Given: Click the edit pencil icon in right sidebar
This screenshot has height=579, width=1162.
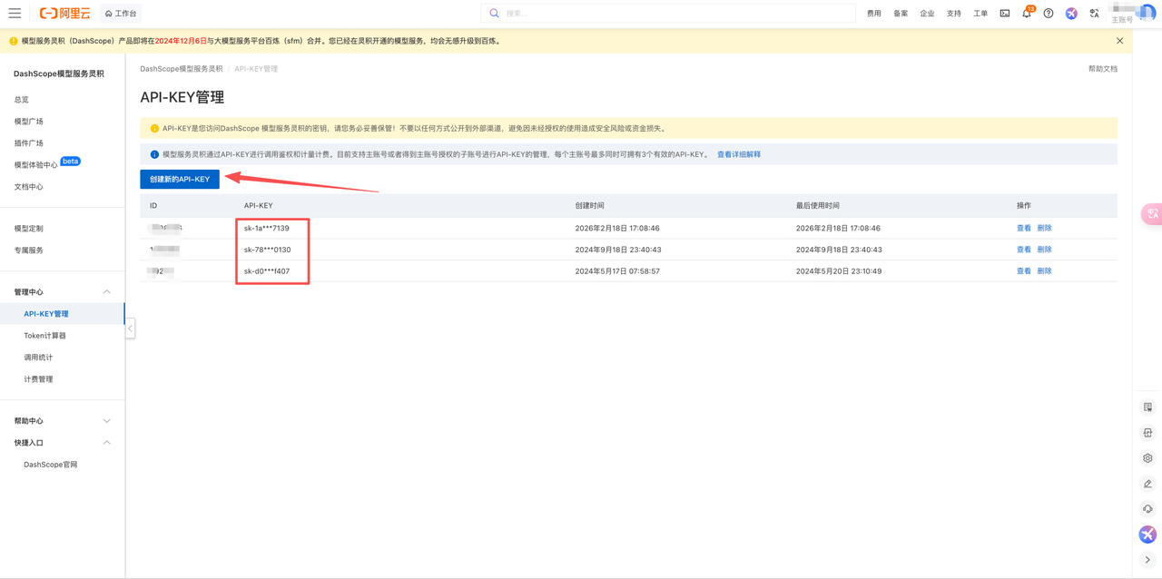Looking at the screenshot, I should tap(1147, 484).
